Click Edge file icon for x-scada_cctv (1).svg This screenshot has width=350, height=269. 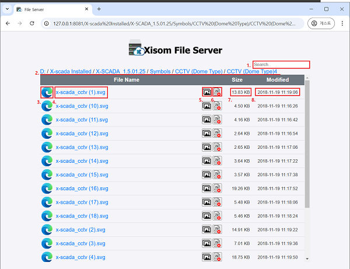(47, 92)
